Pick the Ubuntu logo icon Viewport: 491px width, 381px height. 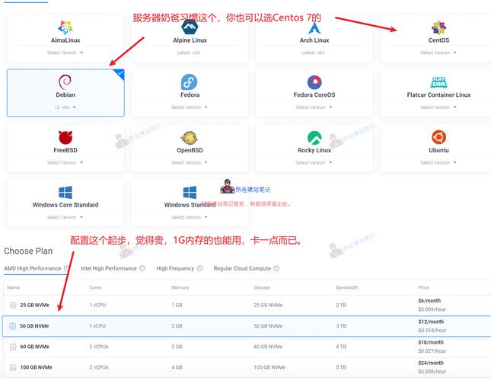[438, 137]
